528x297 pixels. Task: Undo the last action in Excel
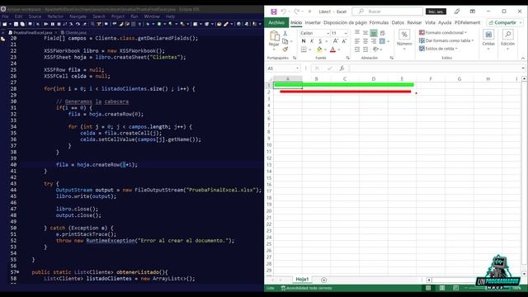[x=284, y=12]
